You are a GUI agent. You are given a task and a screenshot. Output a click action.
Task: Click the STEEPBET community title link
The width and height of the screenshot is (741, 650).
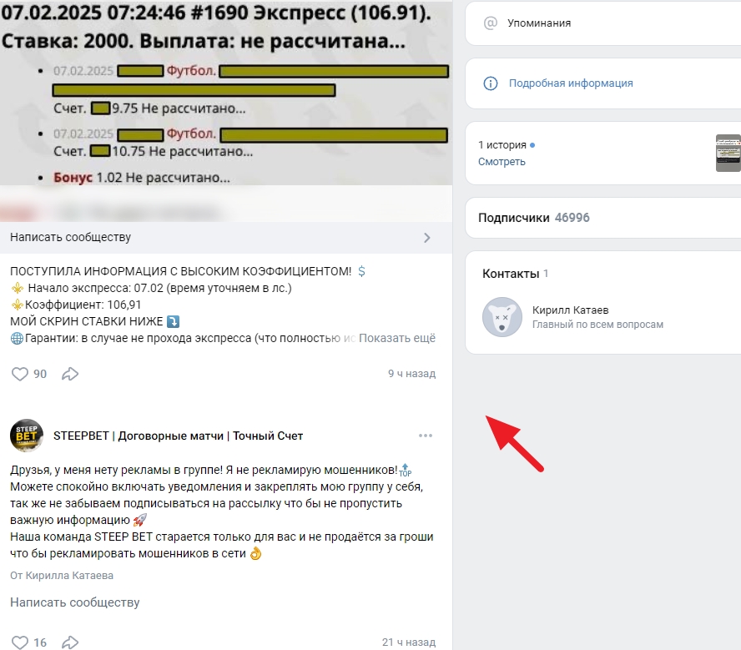179,436
